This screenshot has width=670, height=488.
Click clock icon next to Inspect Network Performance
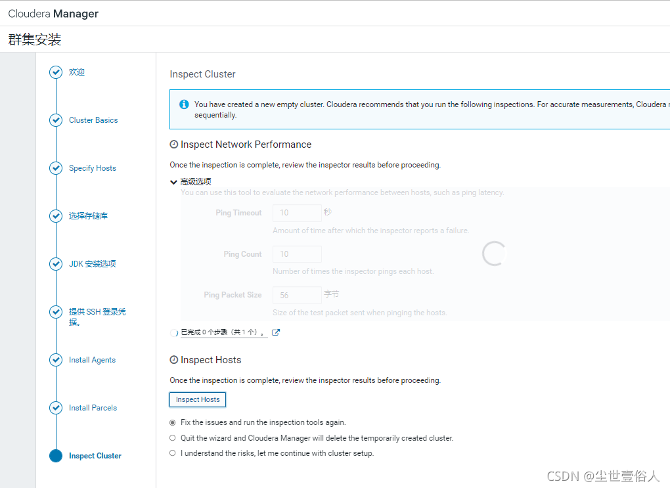[174, 144]
